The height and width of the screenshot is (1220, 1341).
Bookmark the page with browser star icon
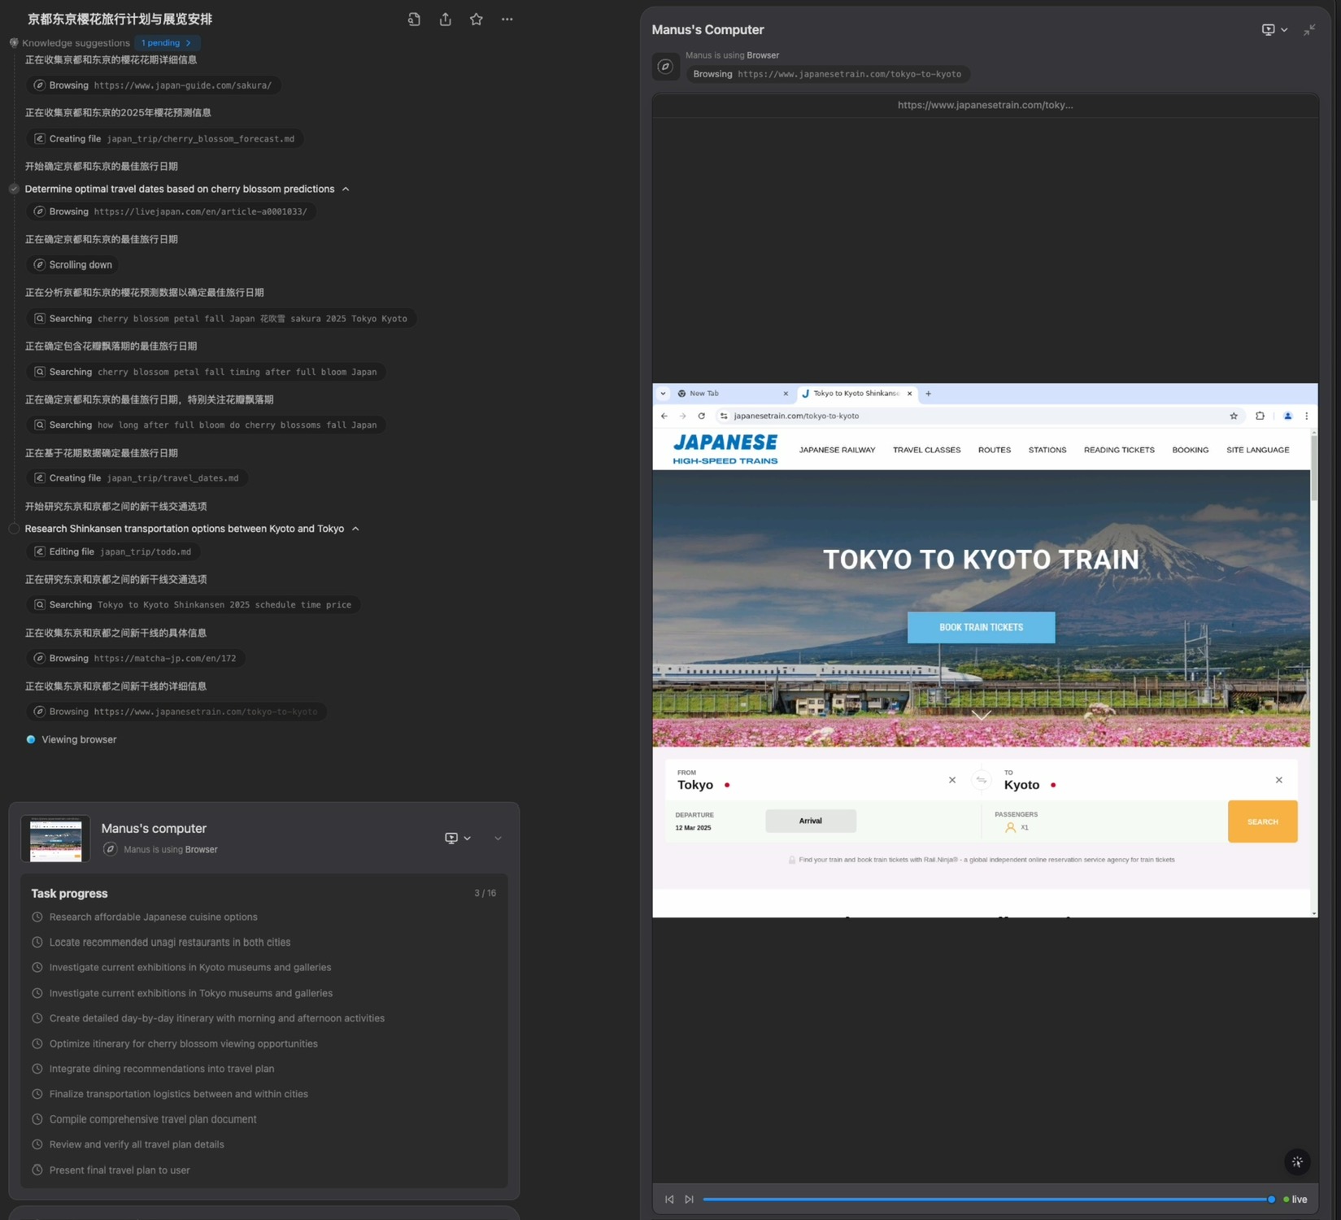click(1234, 416)
